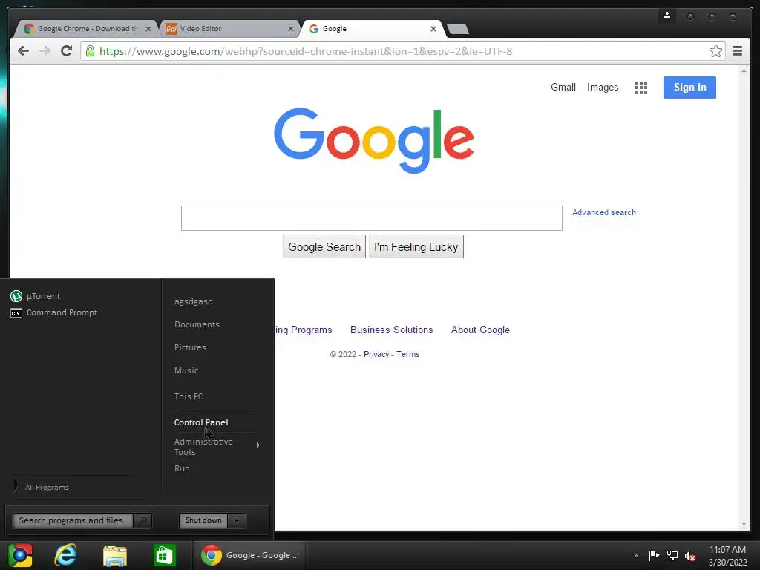
Task: Show hidden tray icons arrow
Action: pyautogui.click(x=636, y=556)
